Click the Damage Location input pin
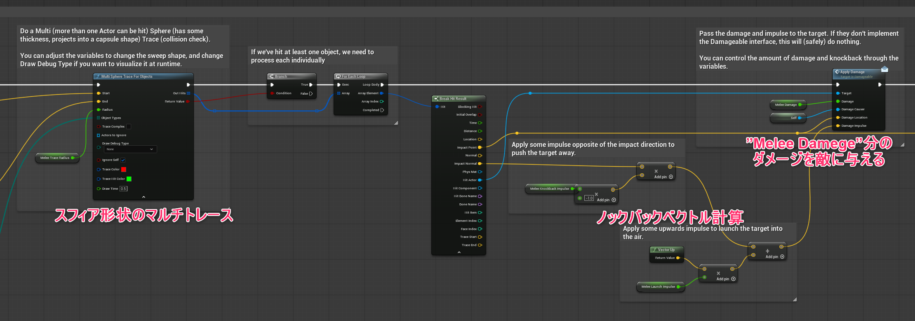Screen dimensions: 915x321 pyautogui.click(x=838, y=118)
